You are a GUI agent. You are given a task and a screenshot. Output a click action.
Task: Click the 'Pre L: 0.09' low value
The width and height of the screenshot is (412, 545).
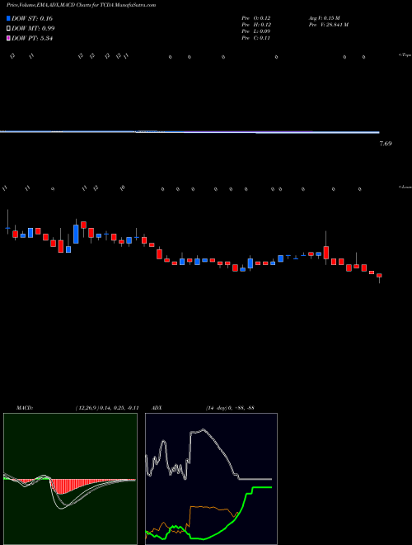point(256,31)
